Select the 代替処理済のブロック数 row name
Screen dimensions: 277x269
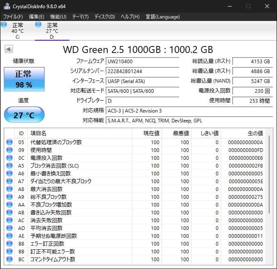[56, 142]
